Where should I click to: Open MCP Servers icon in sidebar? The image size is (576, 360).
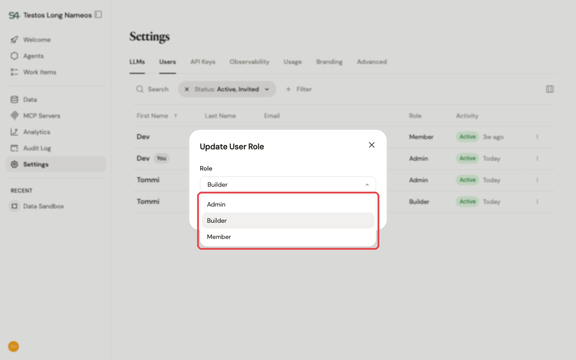click(14, 116)
